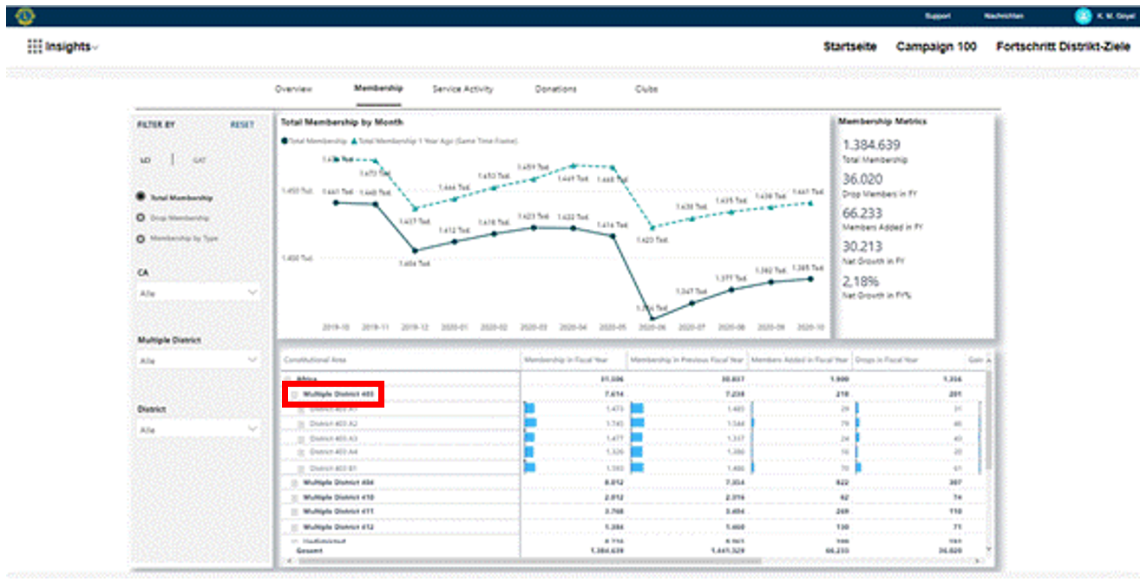This screenshot has width=1147, height=588.
Task: Open the Multiple District filter dropdown
Action: [x=199, y=360]
